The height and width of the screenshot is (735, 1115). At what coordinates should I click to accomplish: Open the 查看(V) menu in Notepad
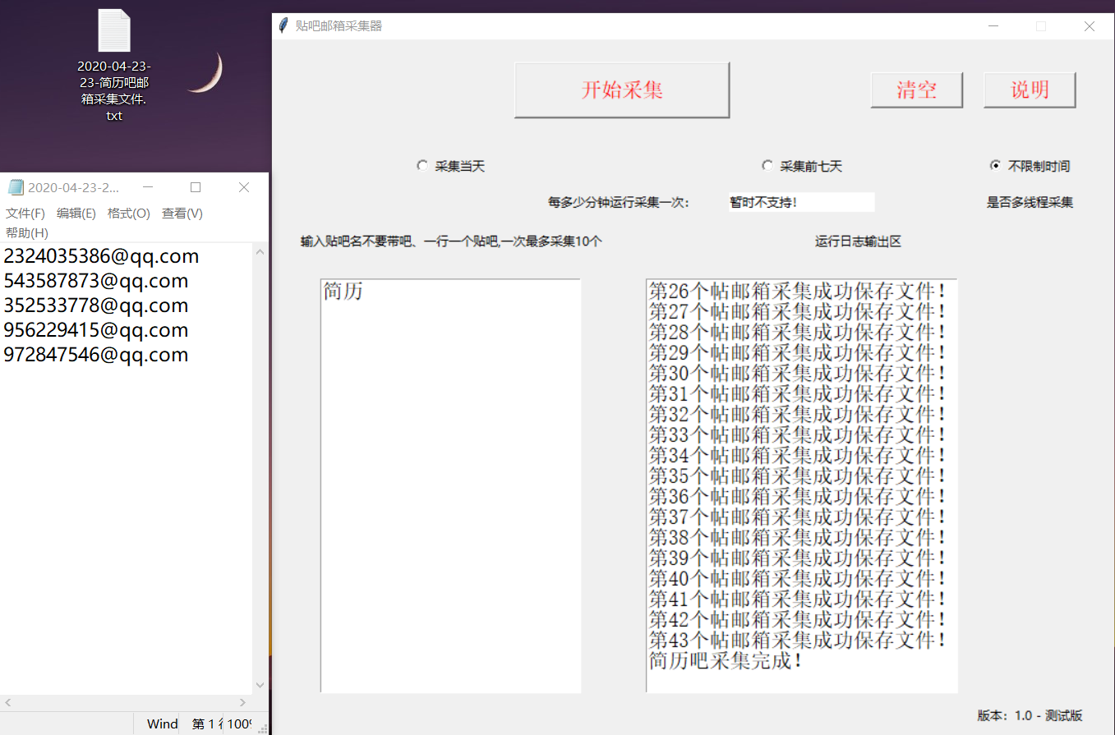pyautogui.click(x=182, y=213)
